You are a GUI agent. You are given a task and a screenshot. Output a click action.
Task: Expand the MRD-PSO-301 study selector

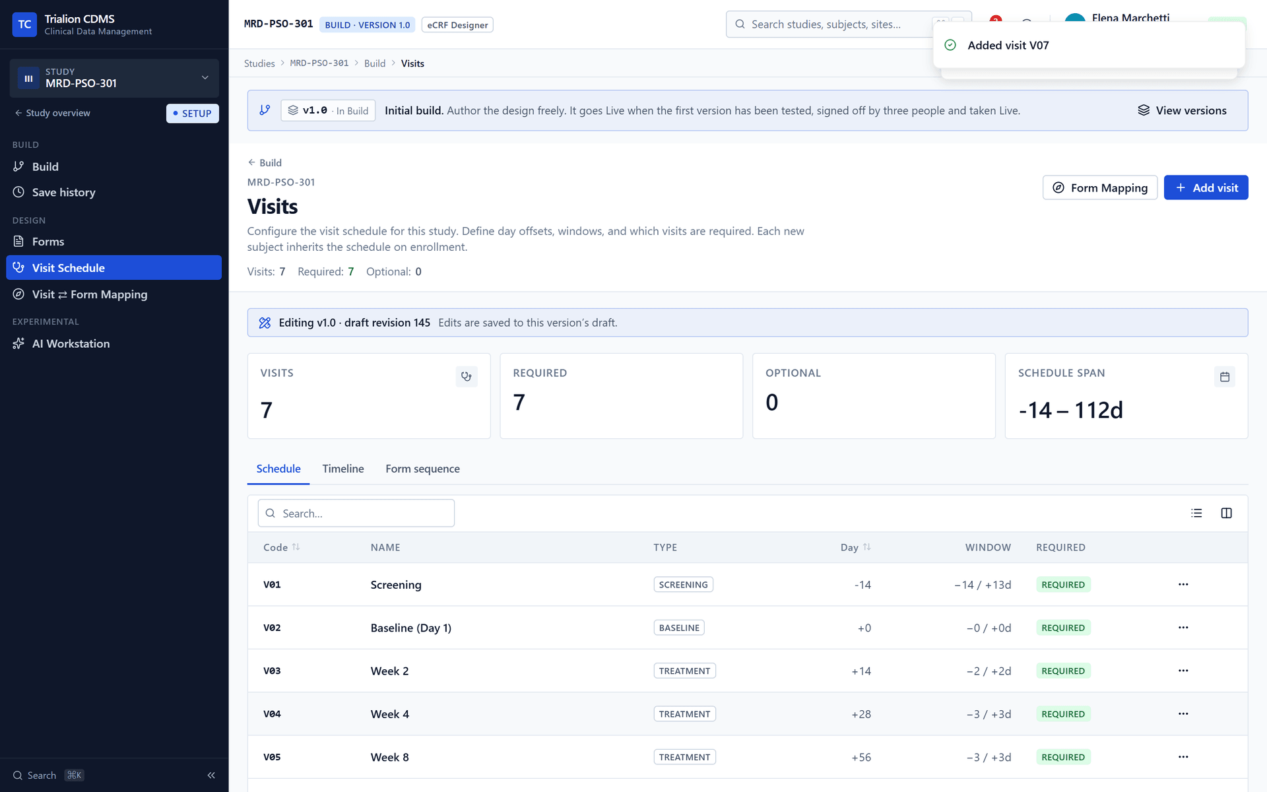[114, 78]
